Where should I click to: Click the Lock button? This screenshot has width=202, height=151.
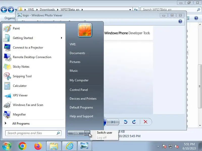tap(76, 133)
